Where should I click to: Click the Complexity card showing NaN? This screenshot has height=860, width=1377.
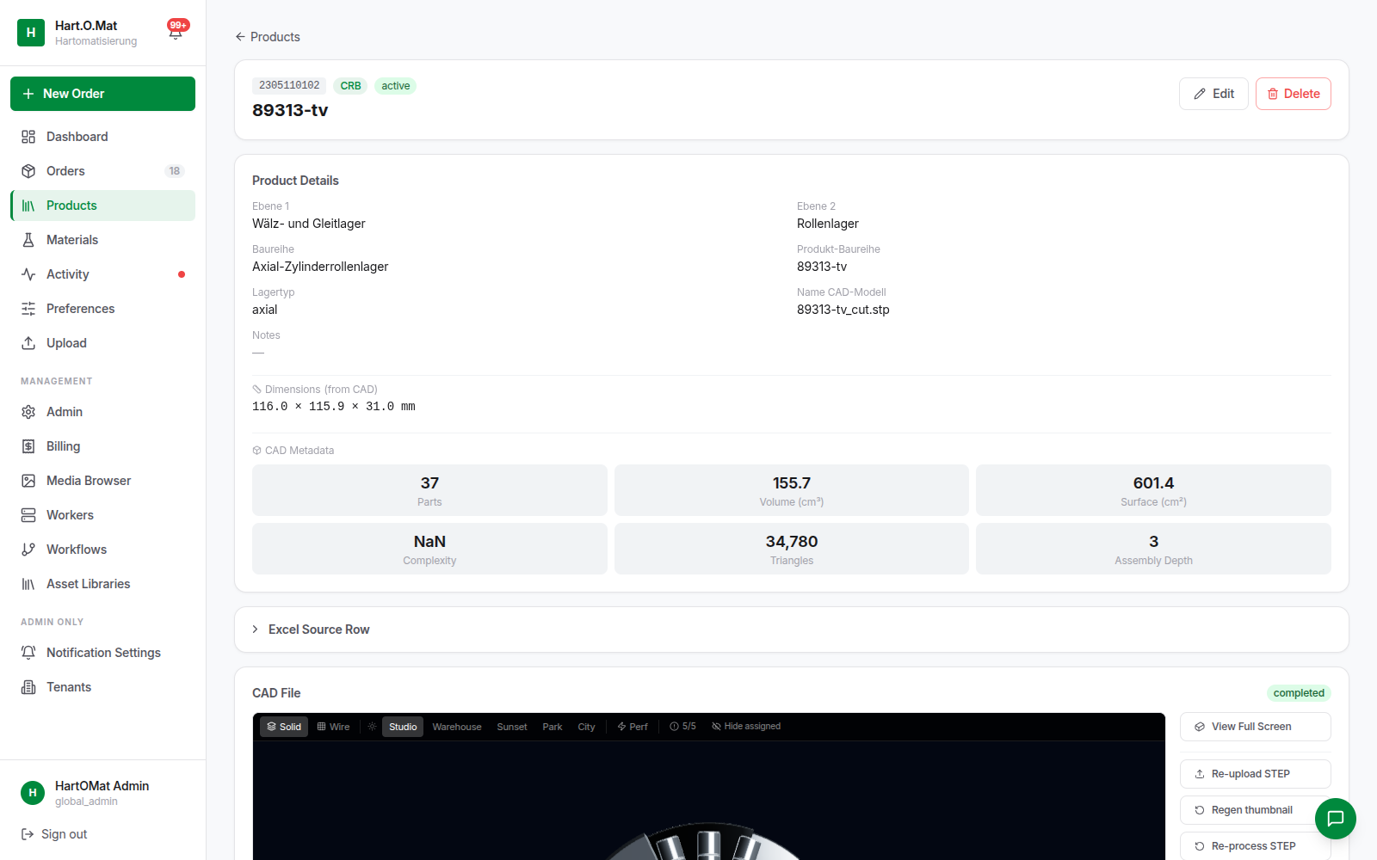point(429,549)
